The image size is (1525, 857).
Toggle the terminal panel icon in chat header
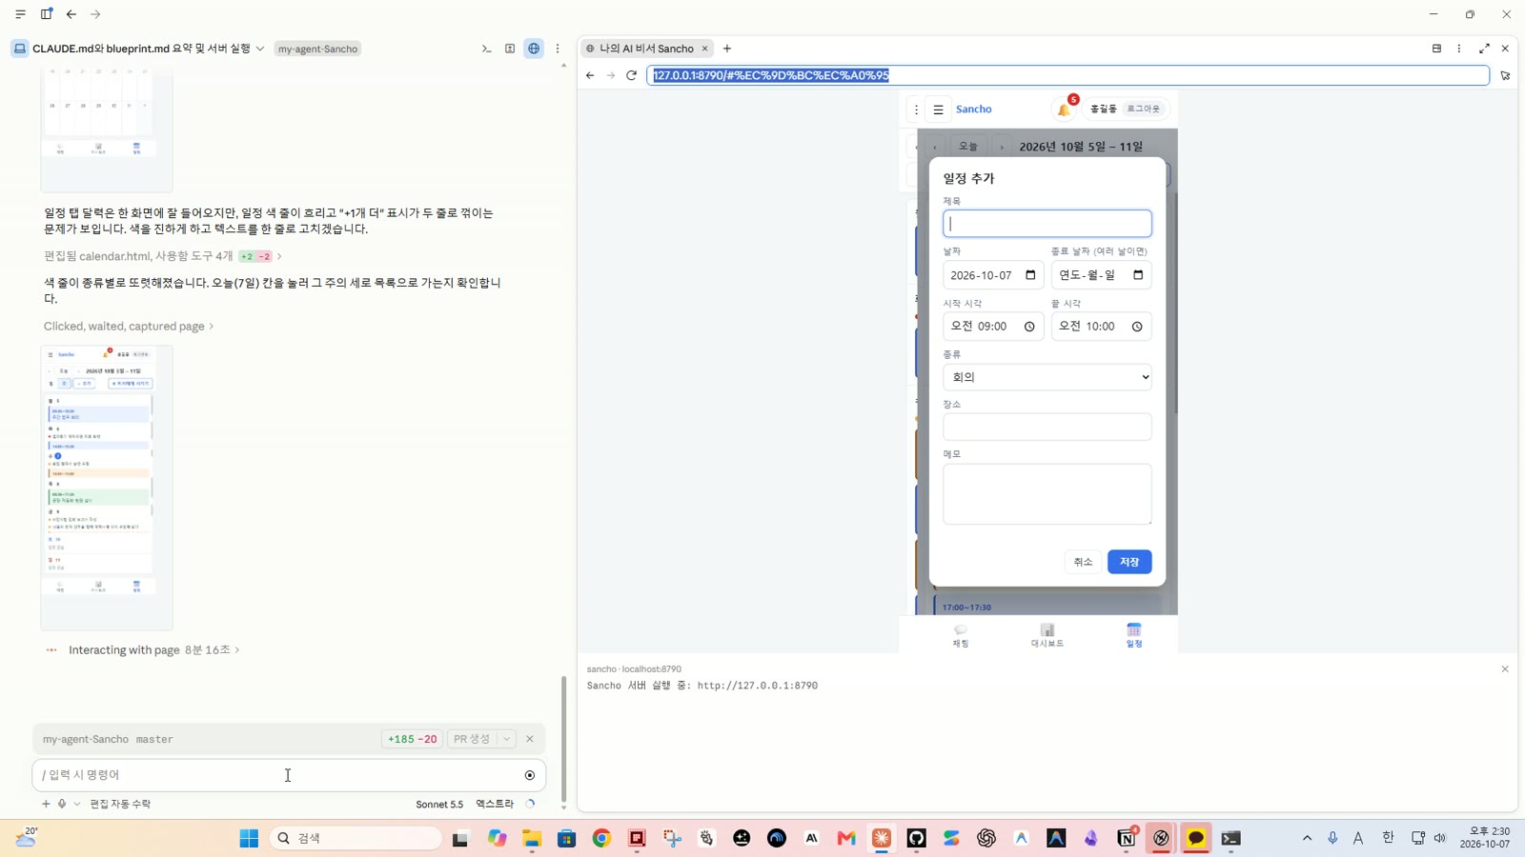486,49
